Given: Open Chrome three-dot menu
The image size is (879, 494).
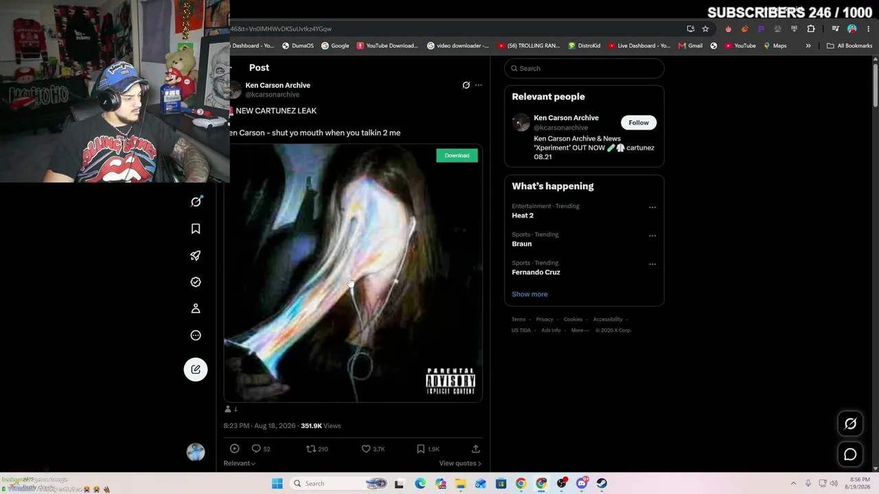Looking at the screenshot, I should (x=869, y=29).
